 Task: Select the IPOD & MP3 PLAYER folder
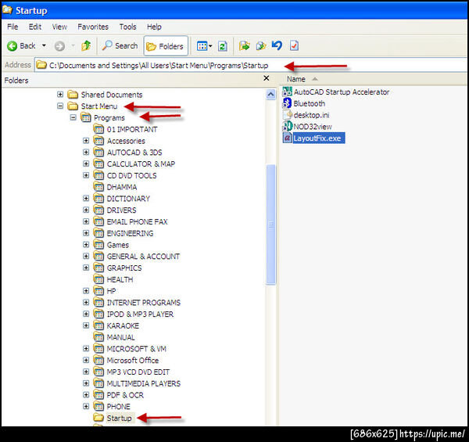tap(134, 314)
